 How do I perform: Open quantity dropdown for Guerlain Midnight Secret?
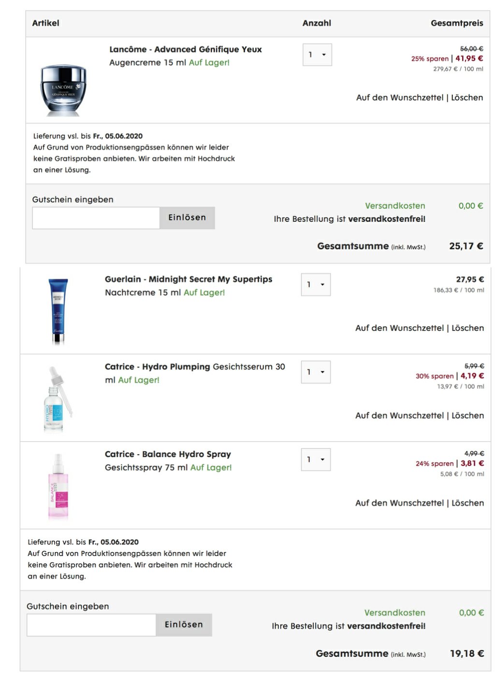pyautogui.click(x=316, y=285)
